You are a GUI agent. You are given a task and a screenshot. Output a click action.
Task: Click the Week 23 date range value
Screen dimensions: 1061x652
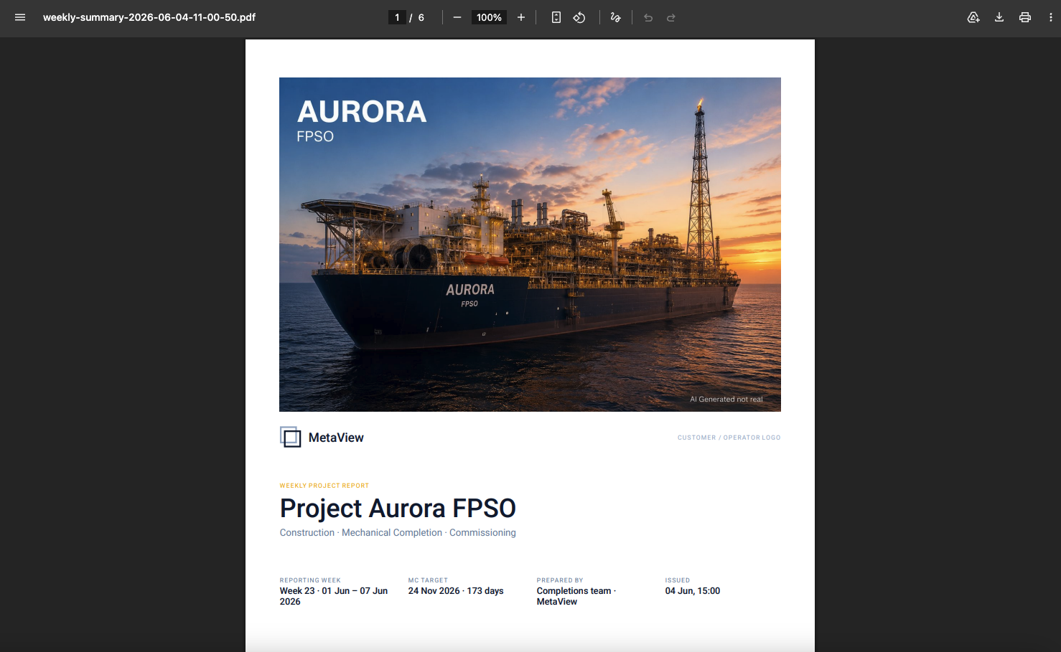pos(334,596)
